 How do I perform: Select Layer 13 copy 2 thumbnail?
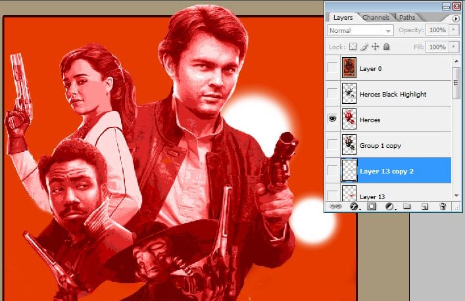(x=349, y=170)
